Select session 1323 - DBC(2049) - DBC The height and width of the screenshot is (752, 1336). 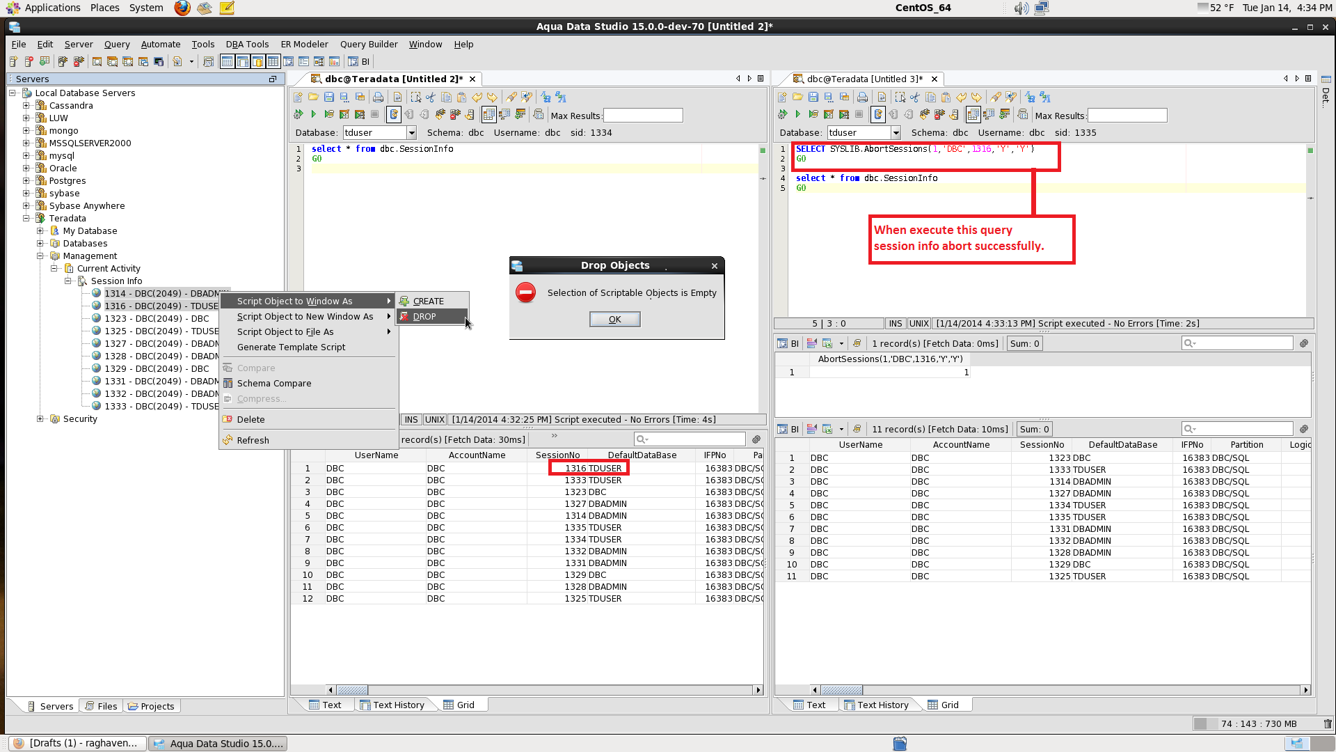pyautogui.click(x=157, y=319)
